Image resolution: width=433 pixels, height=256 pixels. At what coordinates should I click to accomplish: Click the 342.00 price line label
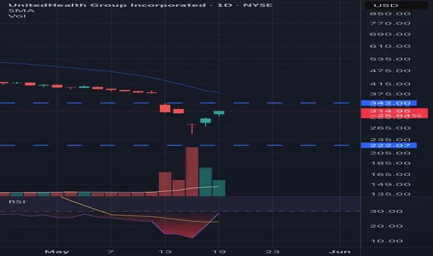click(x=389, y=103)
